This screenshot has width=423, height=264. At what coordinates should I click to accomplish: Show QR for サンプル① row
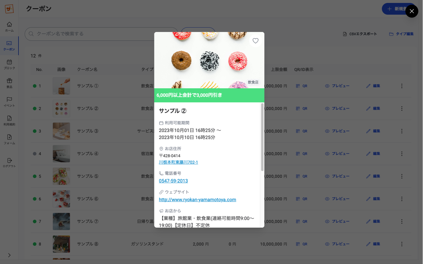pos(302,86)
